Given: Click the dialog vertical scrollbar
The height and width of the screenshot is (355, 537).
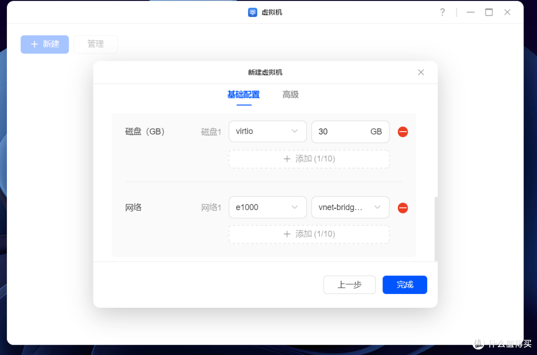Looking at the screenshot, I should [436, 229].
